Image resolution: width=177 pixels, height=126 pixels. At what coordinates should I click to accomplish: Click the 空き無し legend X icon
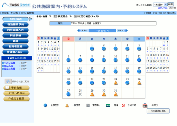pyautogui.click(x=88, y=105)
